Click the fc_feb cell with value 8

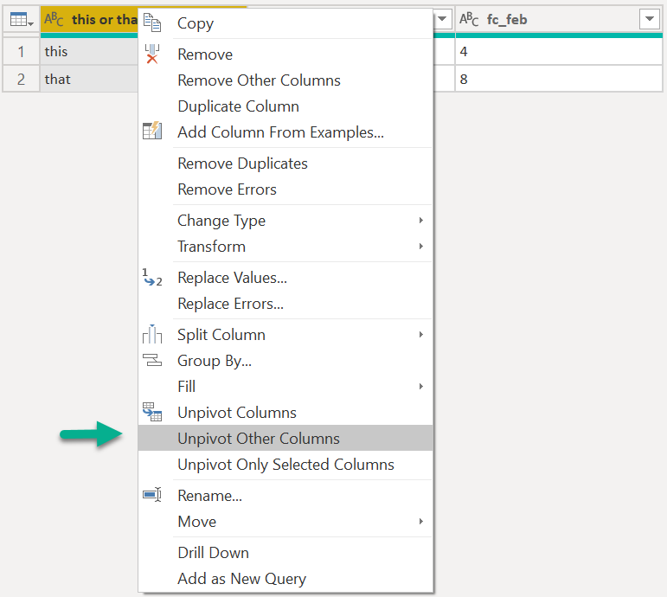559,79
